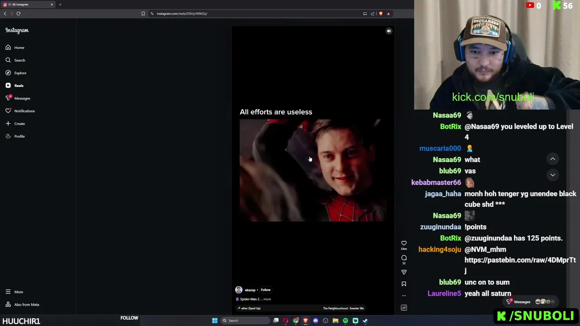Open Also from Meta menu
Image resolution: width=580 pixels, height=326 pixels.
coord(22,305)
